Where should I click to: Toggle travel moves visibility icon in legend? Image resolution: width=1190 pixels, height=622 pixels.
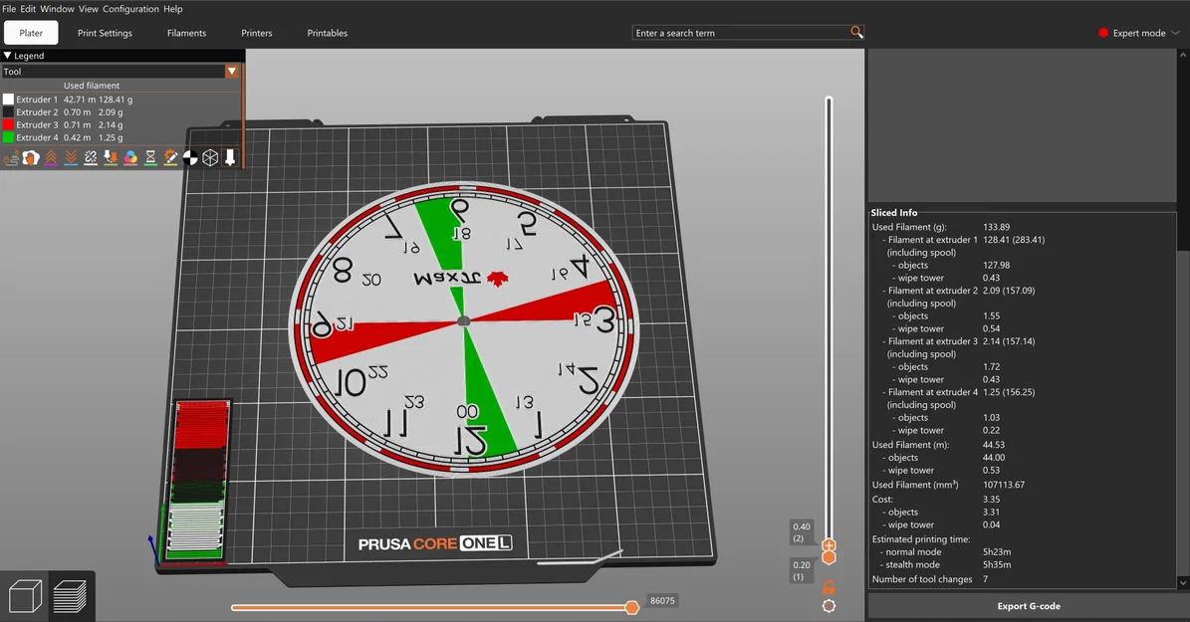pyautogui.click(x=11, y=158)
